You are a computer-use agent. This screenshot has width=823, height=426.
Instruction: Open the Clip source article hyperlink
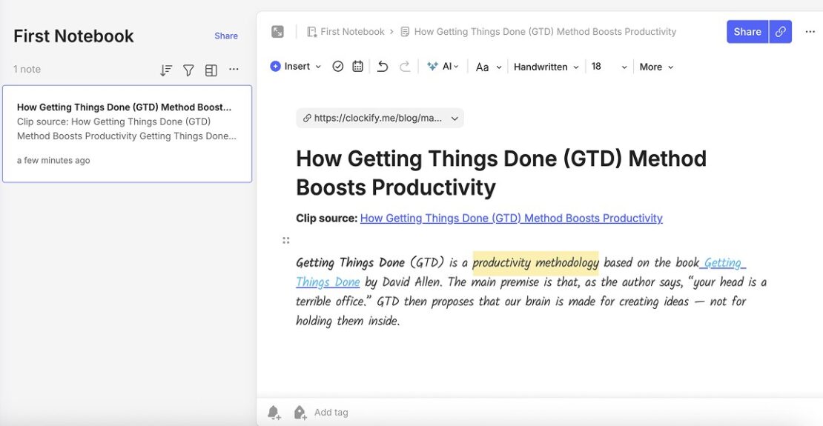tap(512, 218)
